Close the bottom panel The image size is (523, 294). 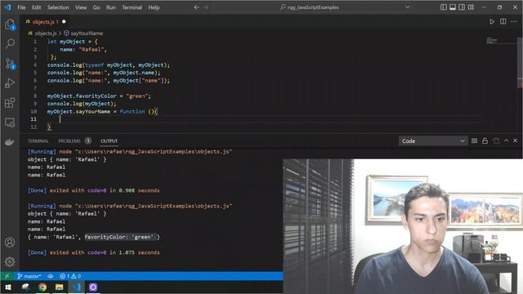pos(516,140)
